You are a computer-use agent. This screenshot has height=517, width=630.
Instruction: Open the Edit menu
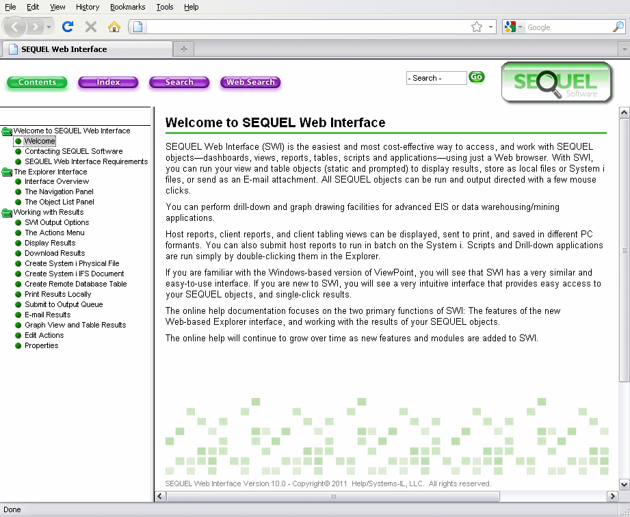pos(33,7)
